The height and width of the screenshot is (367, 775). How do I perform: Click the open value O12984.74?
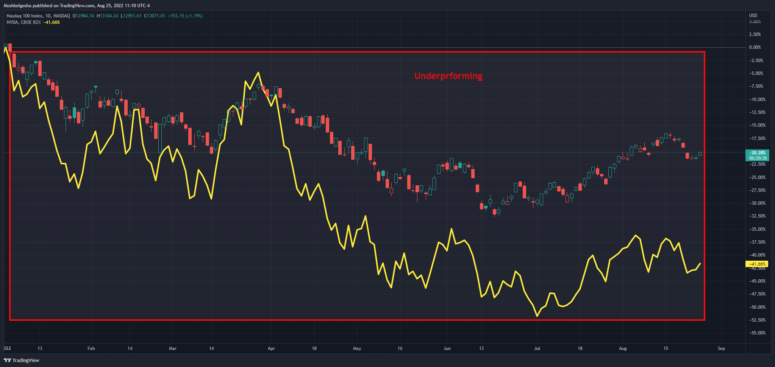click(83, 16)
